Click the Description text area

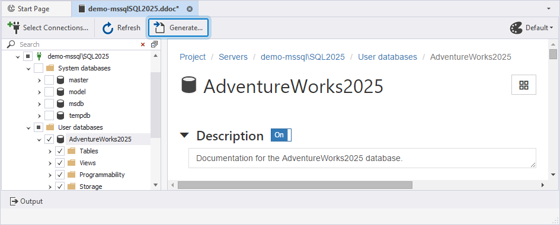tap(362, 158)
